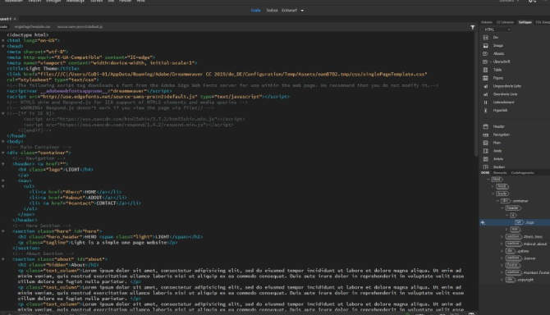550x315 pixels.
Task: Open the view switcher dropdown arrow beside Entwurf
Action: pyautogui.click(x=302, y=11)
